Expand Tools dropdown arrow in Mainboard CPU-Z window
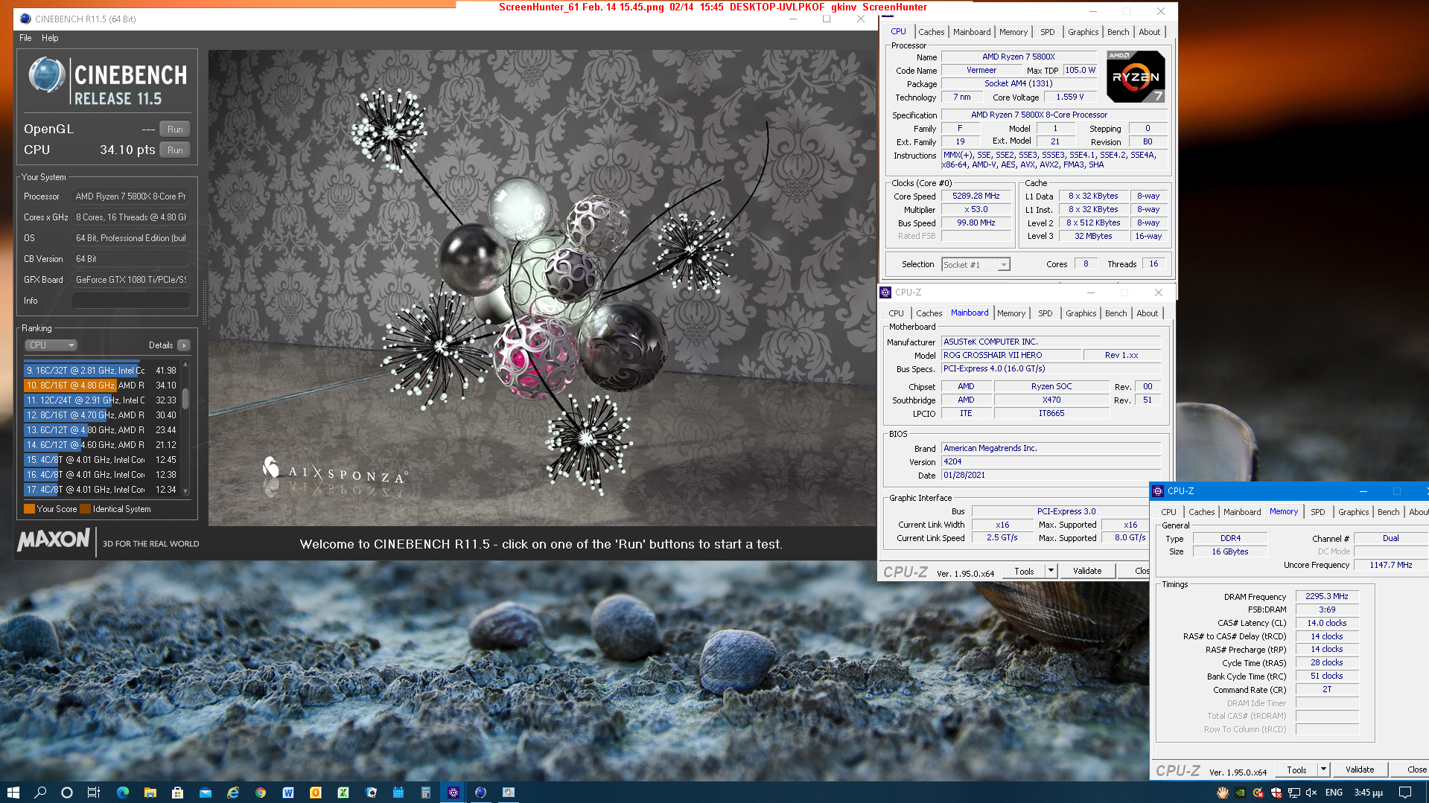1429x803 pixels. pos(1051,571)
